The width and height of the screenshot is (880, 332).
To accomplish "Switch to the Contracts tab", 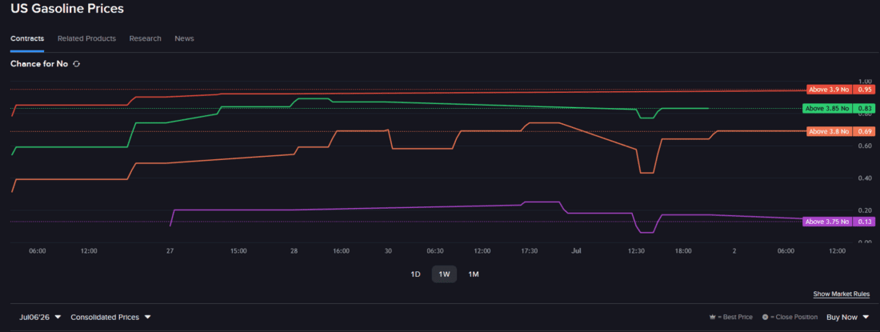I will coord(27,38).
